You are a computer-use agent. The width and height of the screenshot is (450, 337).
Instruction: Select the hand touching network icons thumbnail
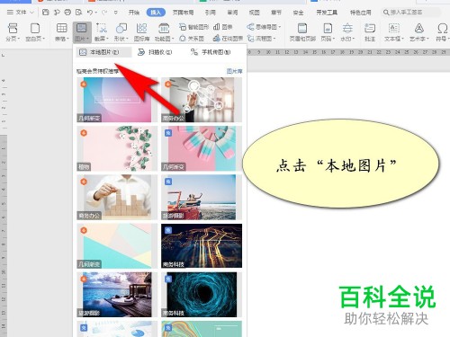(202, 100)
